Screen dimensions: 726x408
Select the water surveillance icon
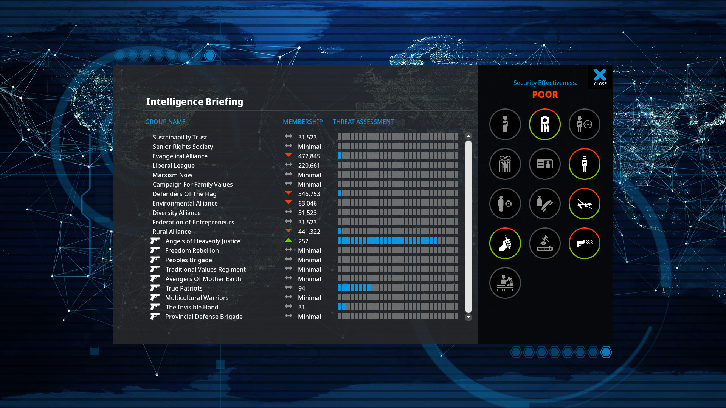pos(584,243)
